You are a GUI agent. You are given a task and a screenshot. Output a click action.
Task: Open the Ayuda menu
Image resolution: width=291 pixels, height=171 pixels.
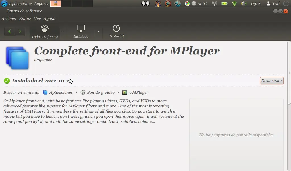coord(49,19)
